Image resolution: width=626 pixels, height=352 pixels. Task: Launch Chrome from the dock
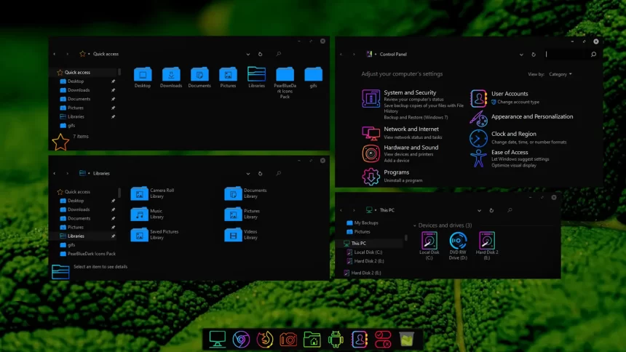(241, 340)
